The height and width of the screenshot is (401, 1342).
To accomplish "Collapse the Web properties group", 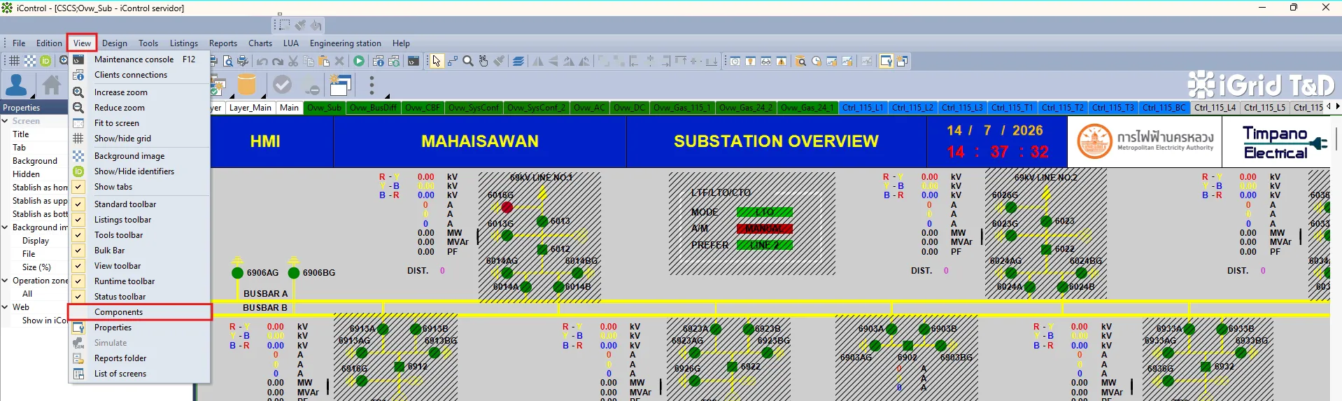I will pos(5,307).
